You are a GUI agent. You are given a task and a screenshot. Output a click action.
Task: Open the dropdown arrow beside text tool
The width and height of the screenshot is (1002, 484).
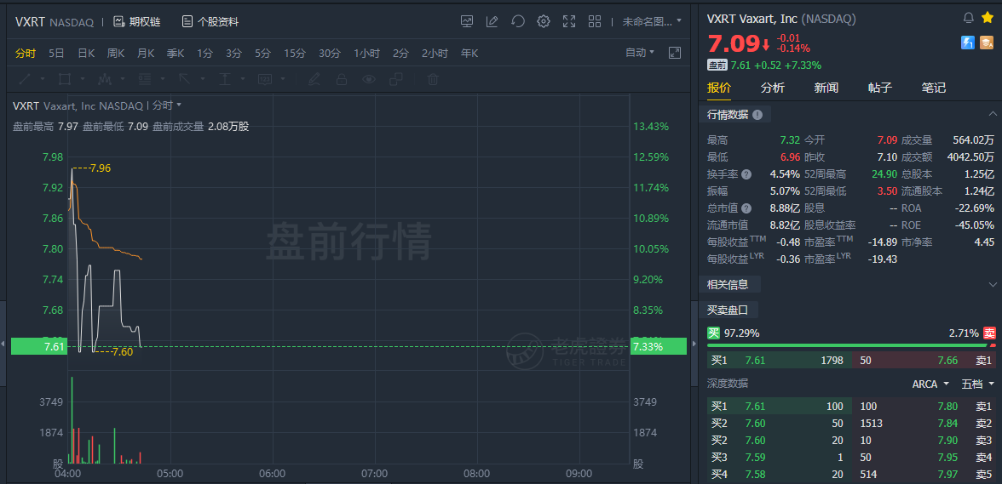point(242,80)
